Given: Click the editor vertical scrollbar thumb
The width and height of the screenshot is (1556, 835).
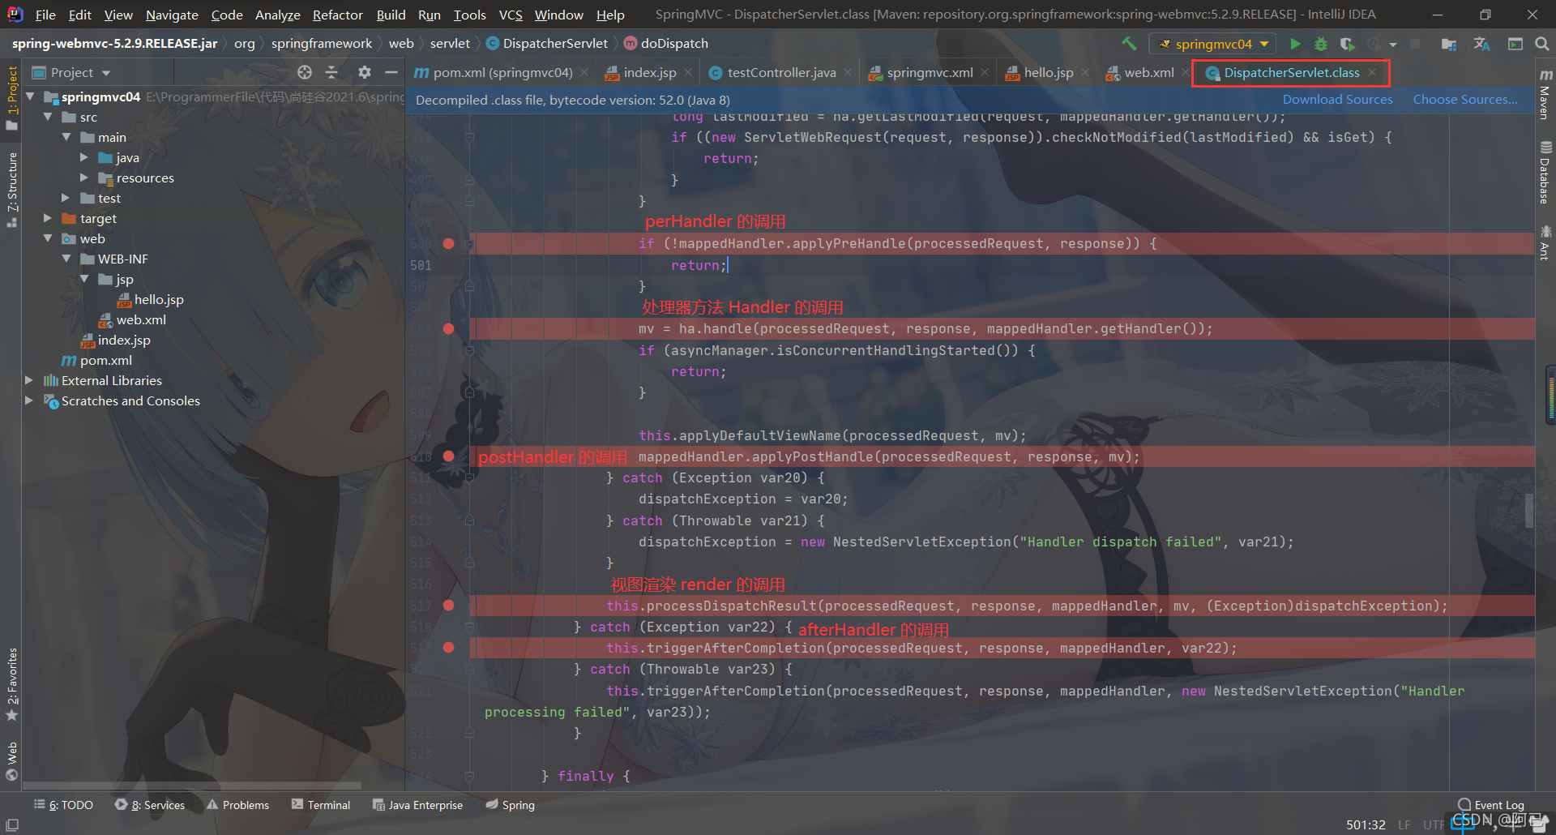Looking at the screenshot, I should pos(1528,511).
